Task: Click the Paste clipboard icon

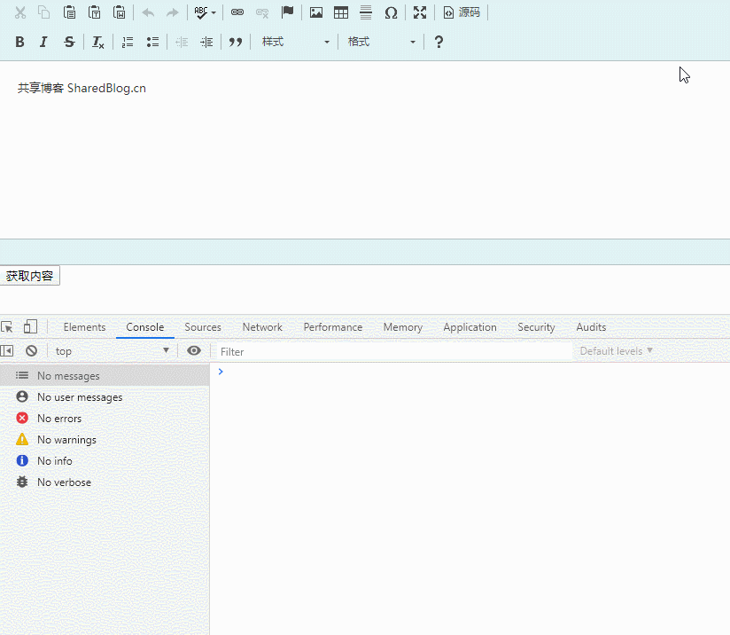Action: point(69,12)
